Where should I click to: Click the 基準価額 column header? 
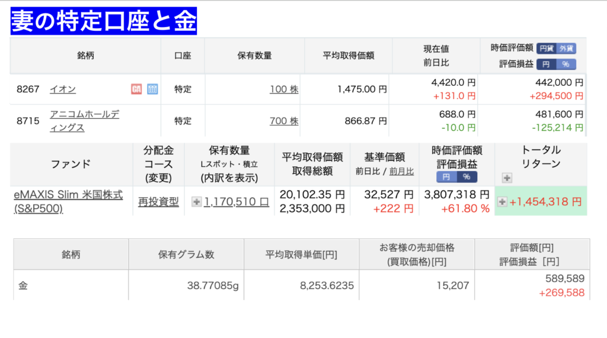pyautogui.click(x=384, y=157)
